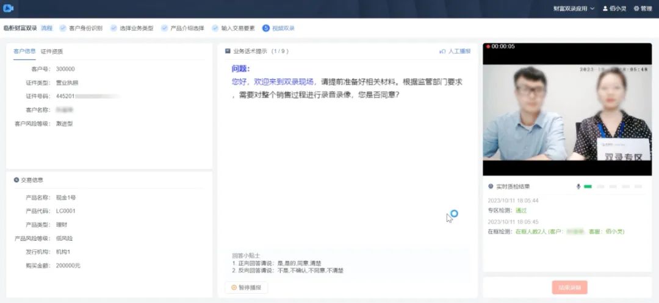
Task: Click the 流程 link in the breadcrumb
Action: (47, 28)
